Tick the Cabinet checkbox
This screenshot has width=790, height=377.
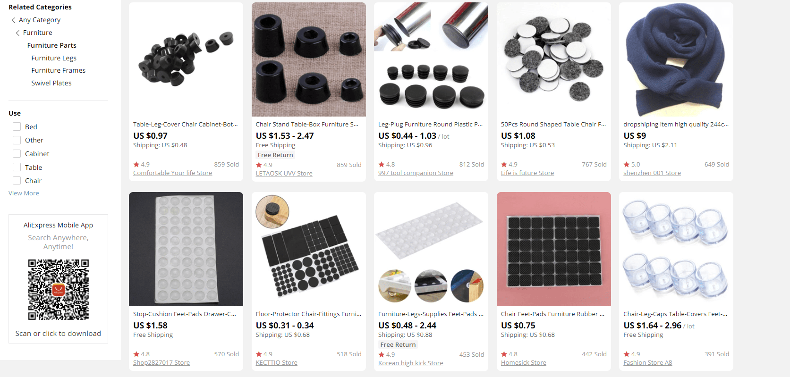pyautogui.click(x=17, y=153)
